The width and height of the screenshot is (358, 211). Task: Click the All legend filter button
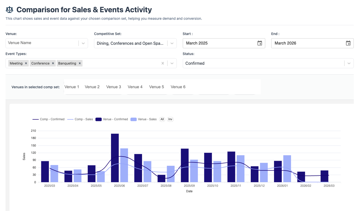(x=162, y=119)
